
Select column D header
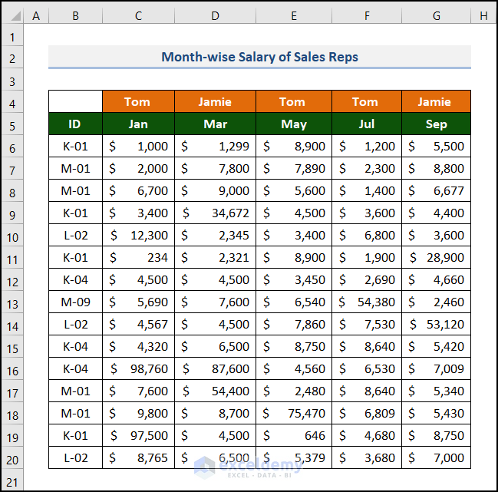click(215, 15)
